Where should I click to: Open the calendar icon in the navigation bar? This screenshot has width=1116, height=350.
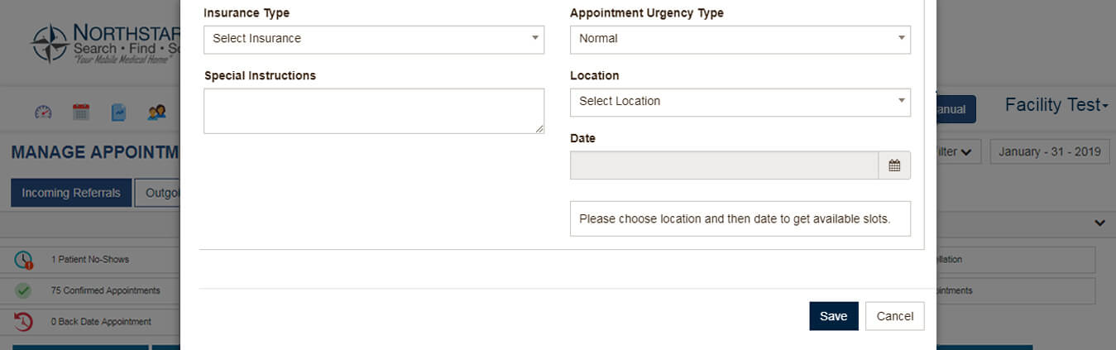point(81,112)
